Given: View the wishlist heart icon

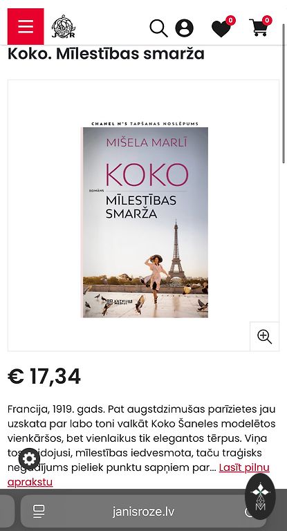Looking at the screenshot, I should (221, 29).
